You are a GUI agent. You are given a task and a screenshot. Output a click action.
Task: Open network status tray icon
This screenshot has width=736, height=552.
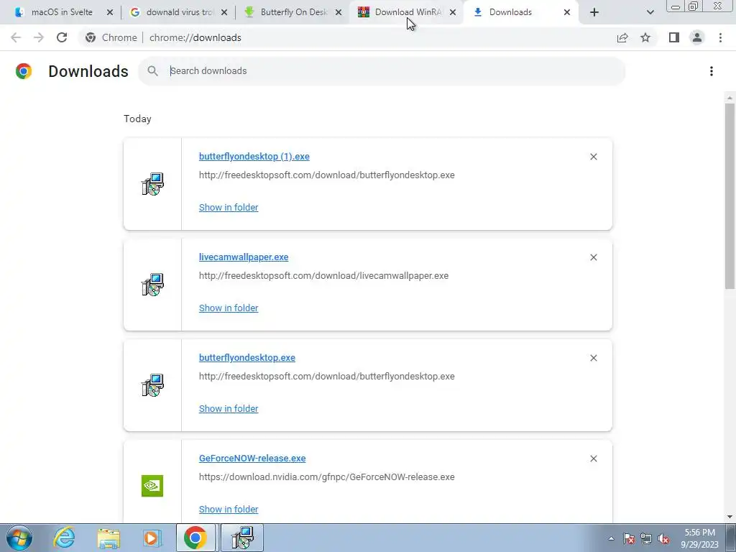tap(646, 538)
